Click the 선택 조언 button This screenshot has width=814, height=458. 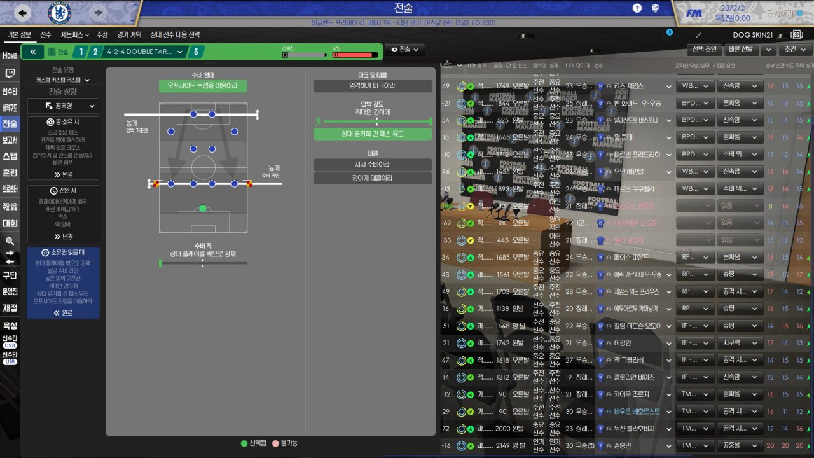click(704, 50)
